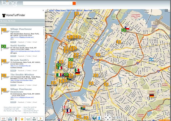This screenshot has height=121, width=171.
Task: Click the map pan compass control
Action: click(108, 117)
